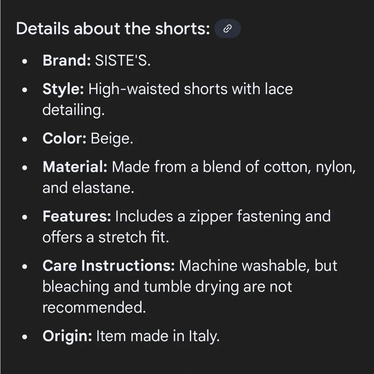Viewport: 374px width, 374px height.
Task: Click the 'and elastane.' text
Action: coord(88,188)
